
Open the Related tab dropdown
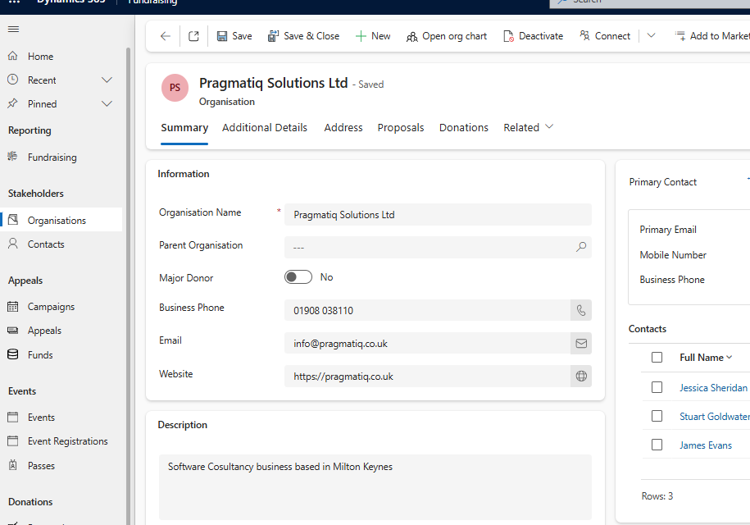click(x=529, y=127)
